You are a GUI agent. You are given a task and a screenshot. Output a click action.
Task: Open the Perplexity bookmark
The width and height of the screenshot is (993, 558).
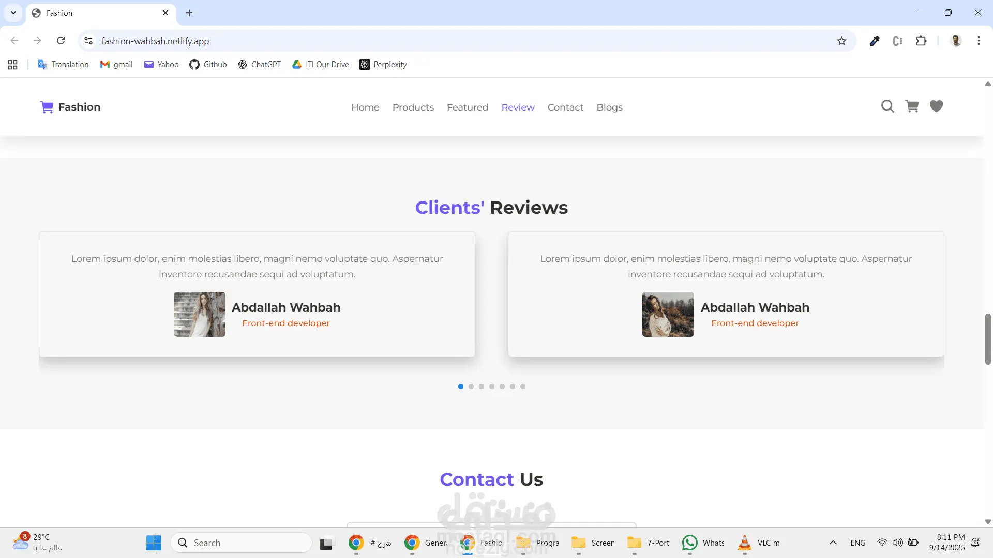coord(383,65)
